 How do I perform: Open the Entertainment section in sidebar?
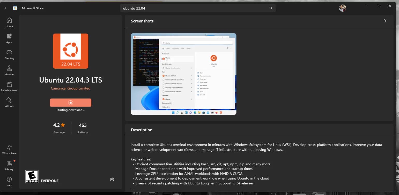tap(9, 86)
